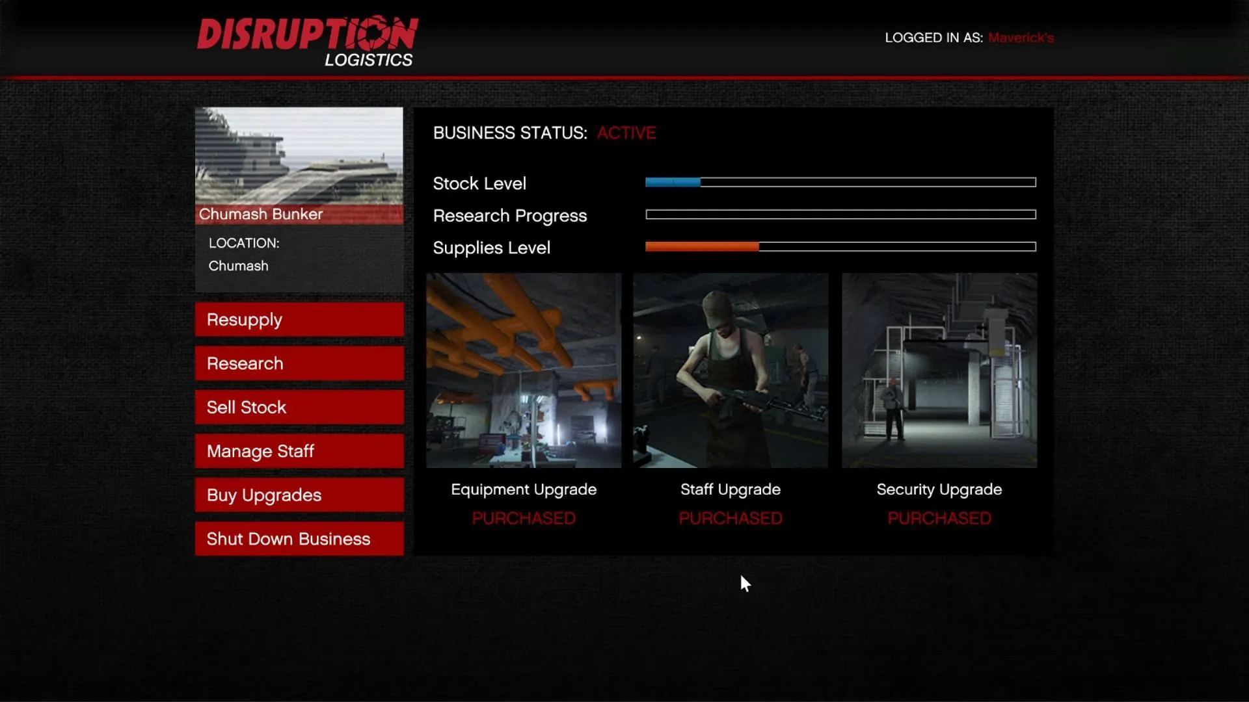Click the Shut Down Business button
The height and width of the screenshot is (702, 1249).
click(x=298, y=538)
